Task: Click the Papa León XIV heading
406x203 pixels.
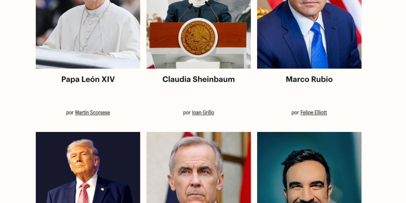Action: tap(88, 79)
